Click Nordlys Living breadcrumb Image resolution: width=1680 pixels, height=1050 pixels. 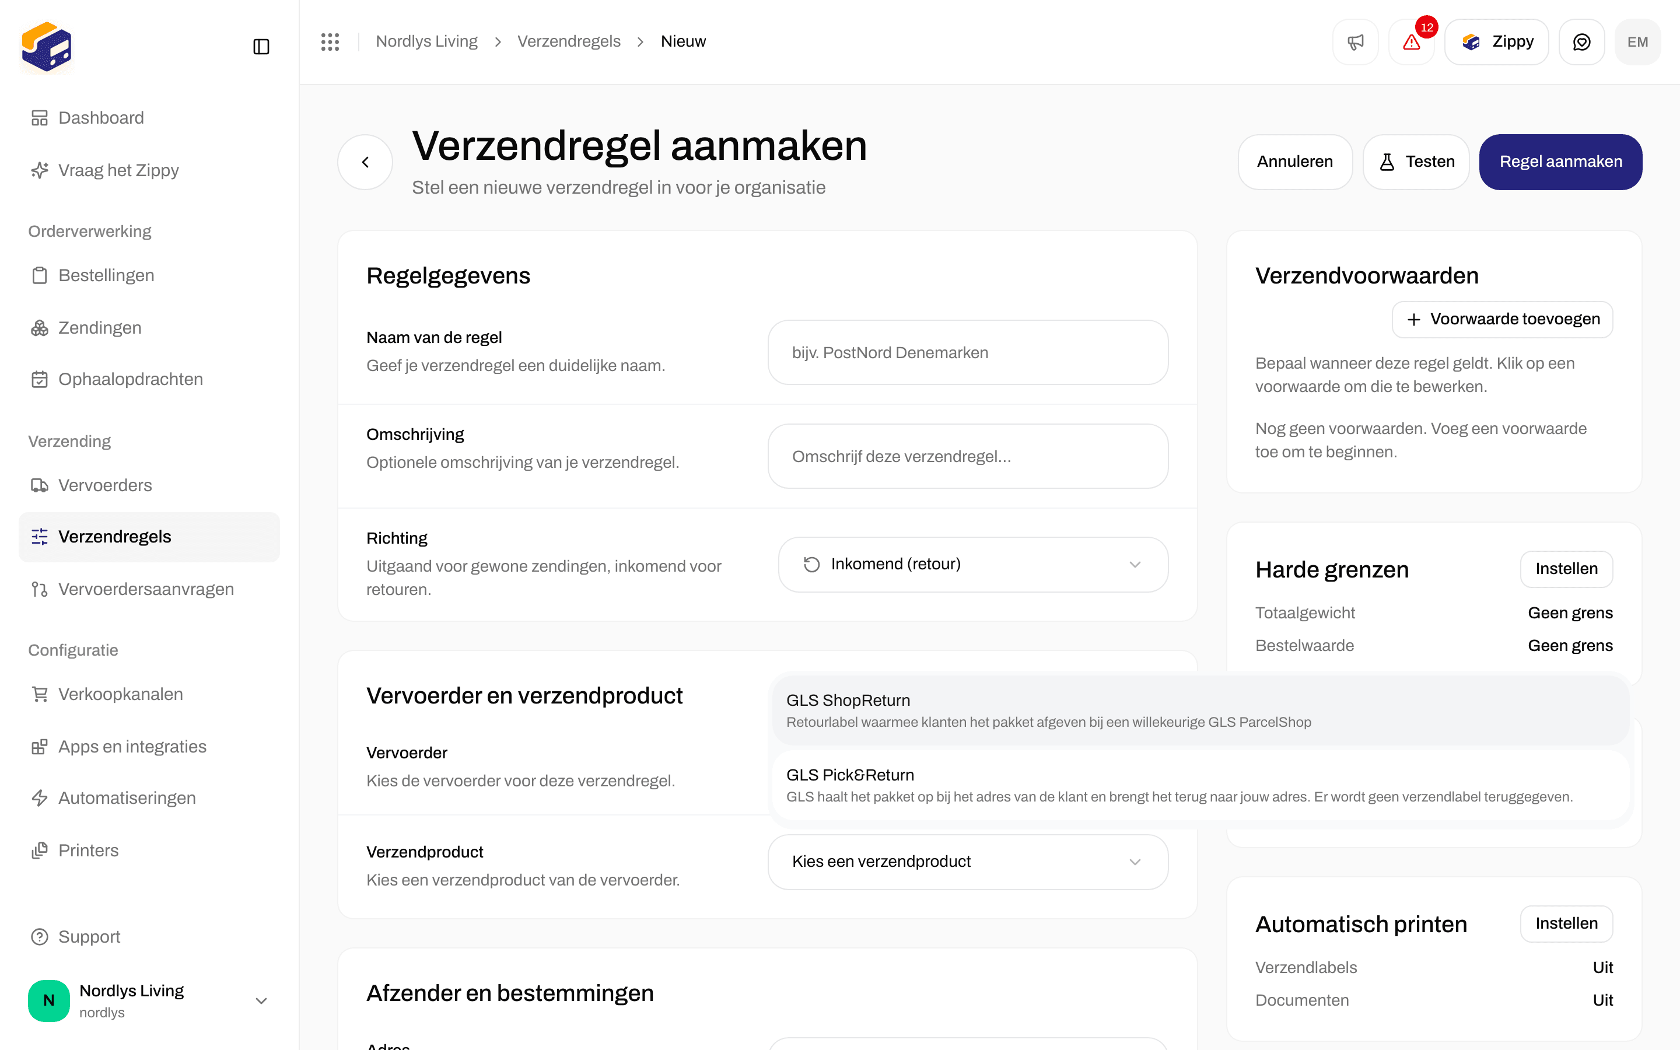point(426,41)
